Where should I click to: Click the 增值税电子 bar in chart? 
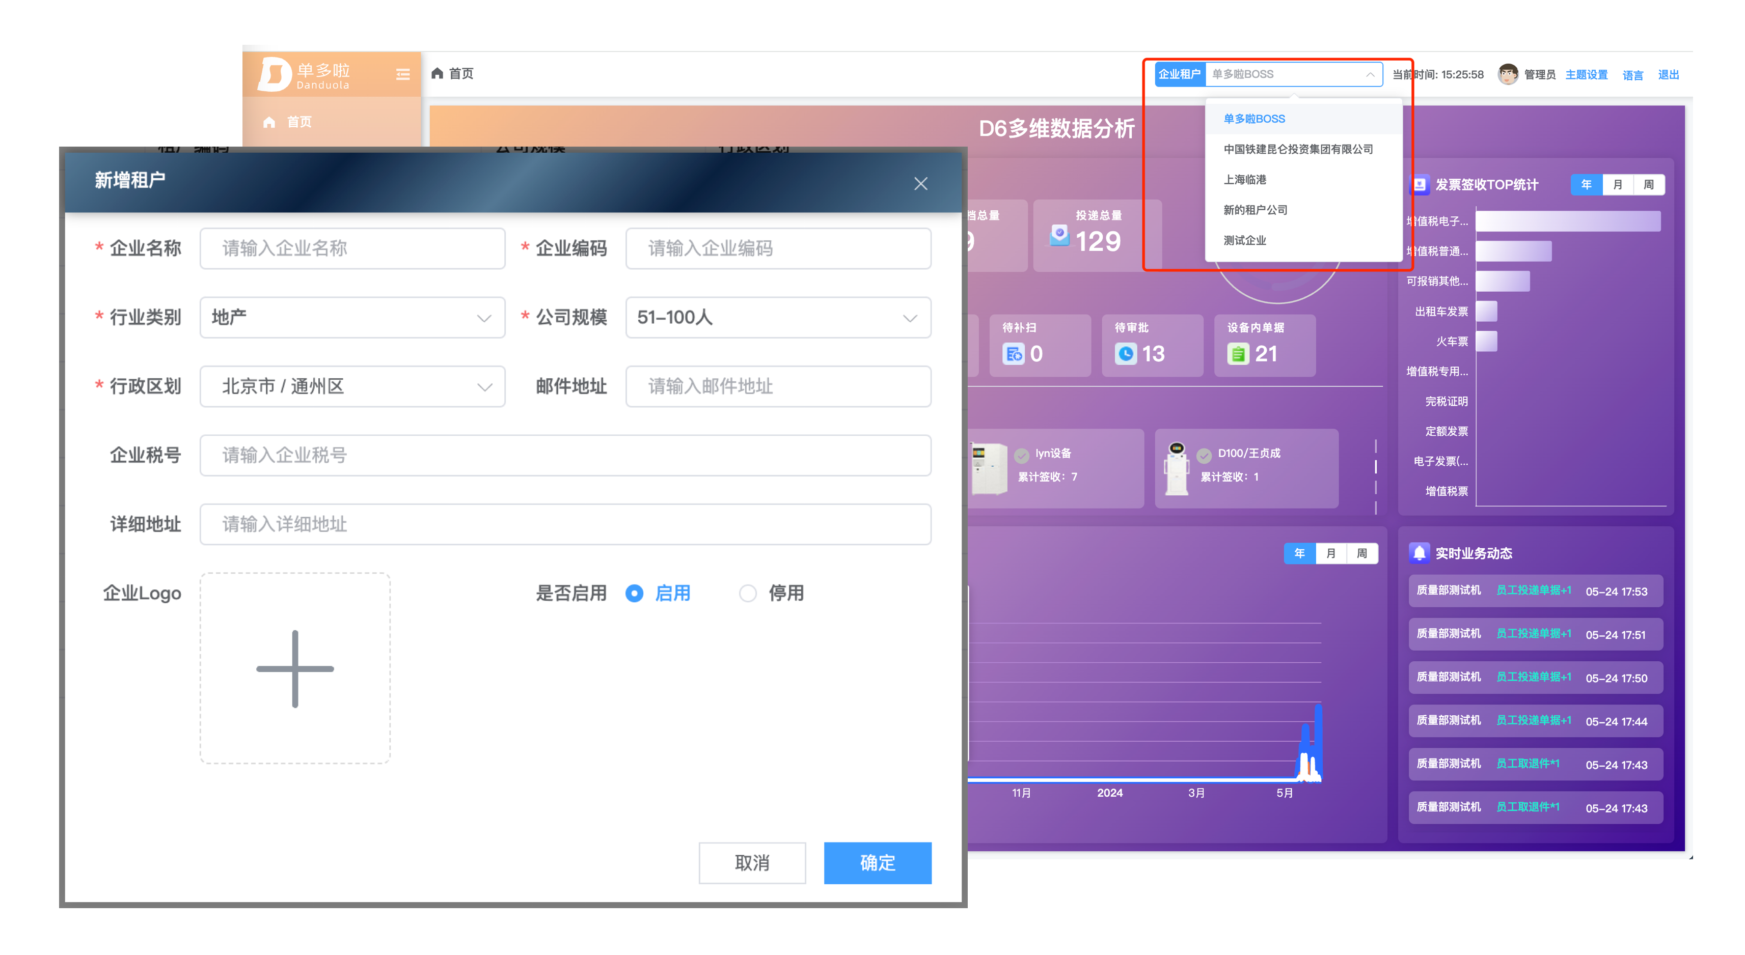(1568, 221)
